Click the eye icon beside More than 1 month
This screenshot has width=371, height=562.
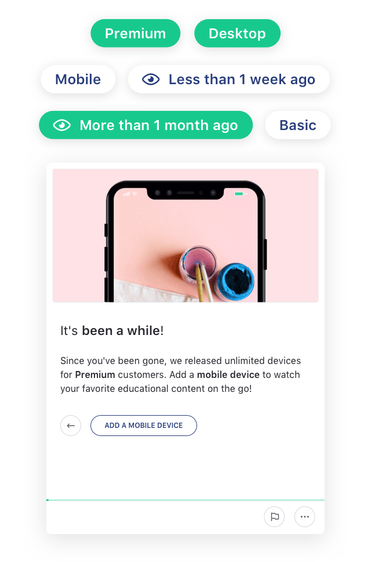tap(62, 125)
